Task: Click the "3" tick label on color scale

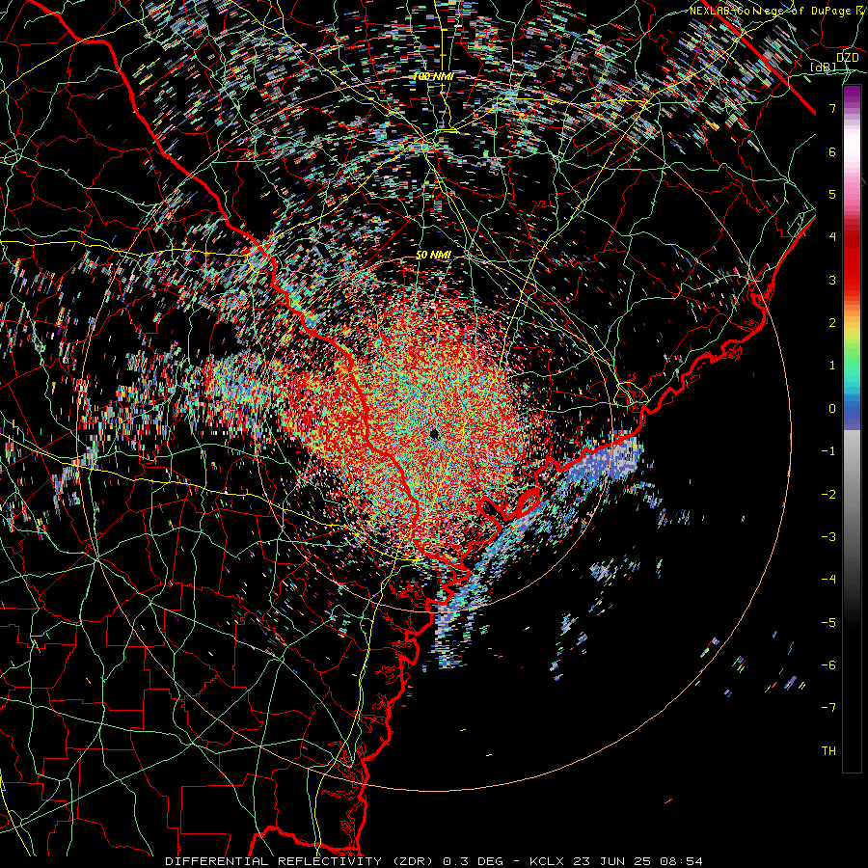Action: click(832, 280)
